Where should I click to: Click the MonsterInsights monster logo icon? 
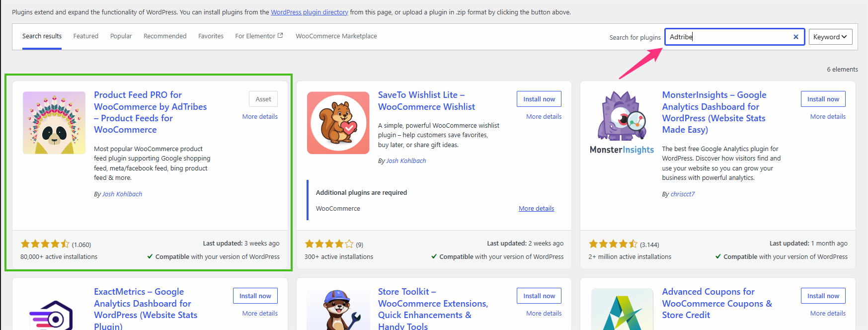coord(622,123)
